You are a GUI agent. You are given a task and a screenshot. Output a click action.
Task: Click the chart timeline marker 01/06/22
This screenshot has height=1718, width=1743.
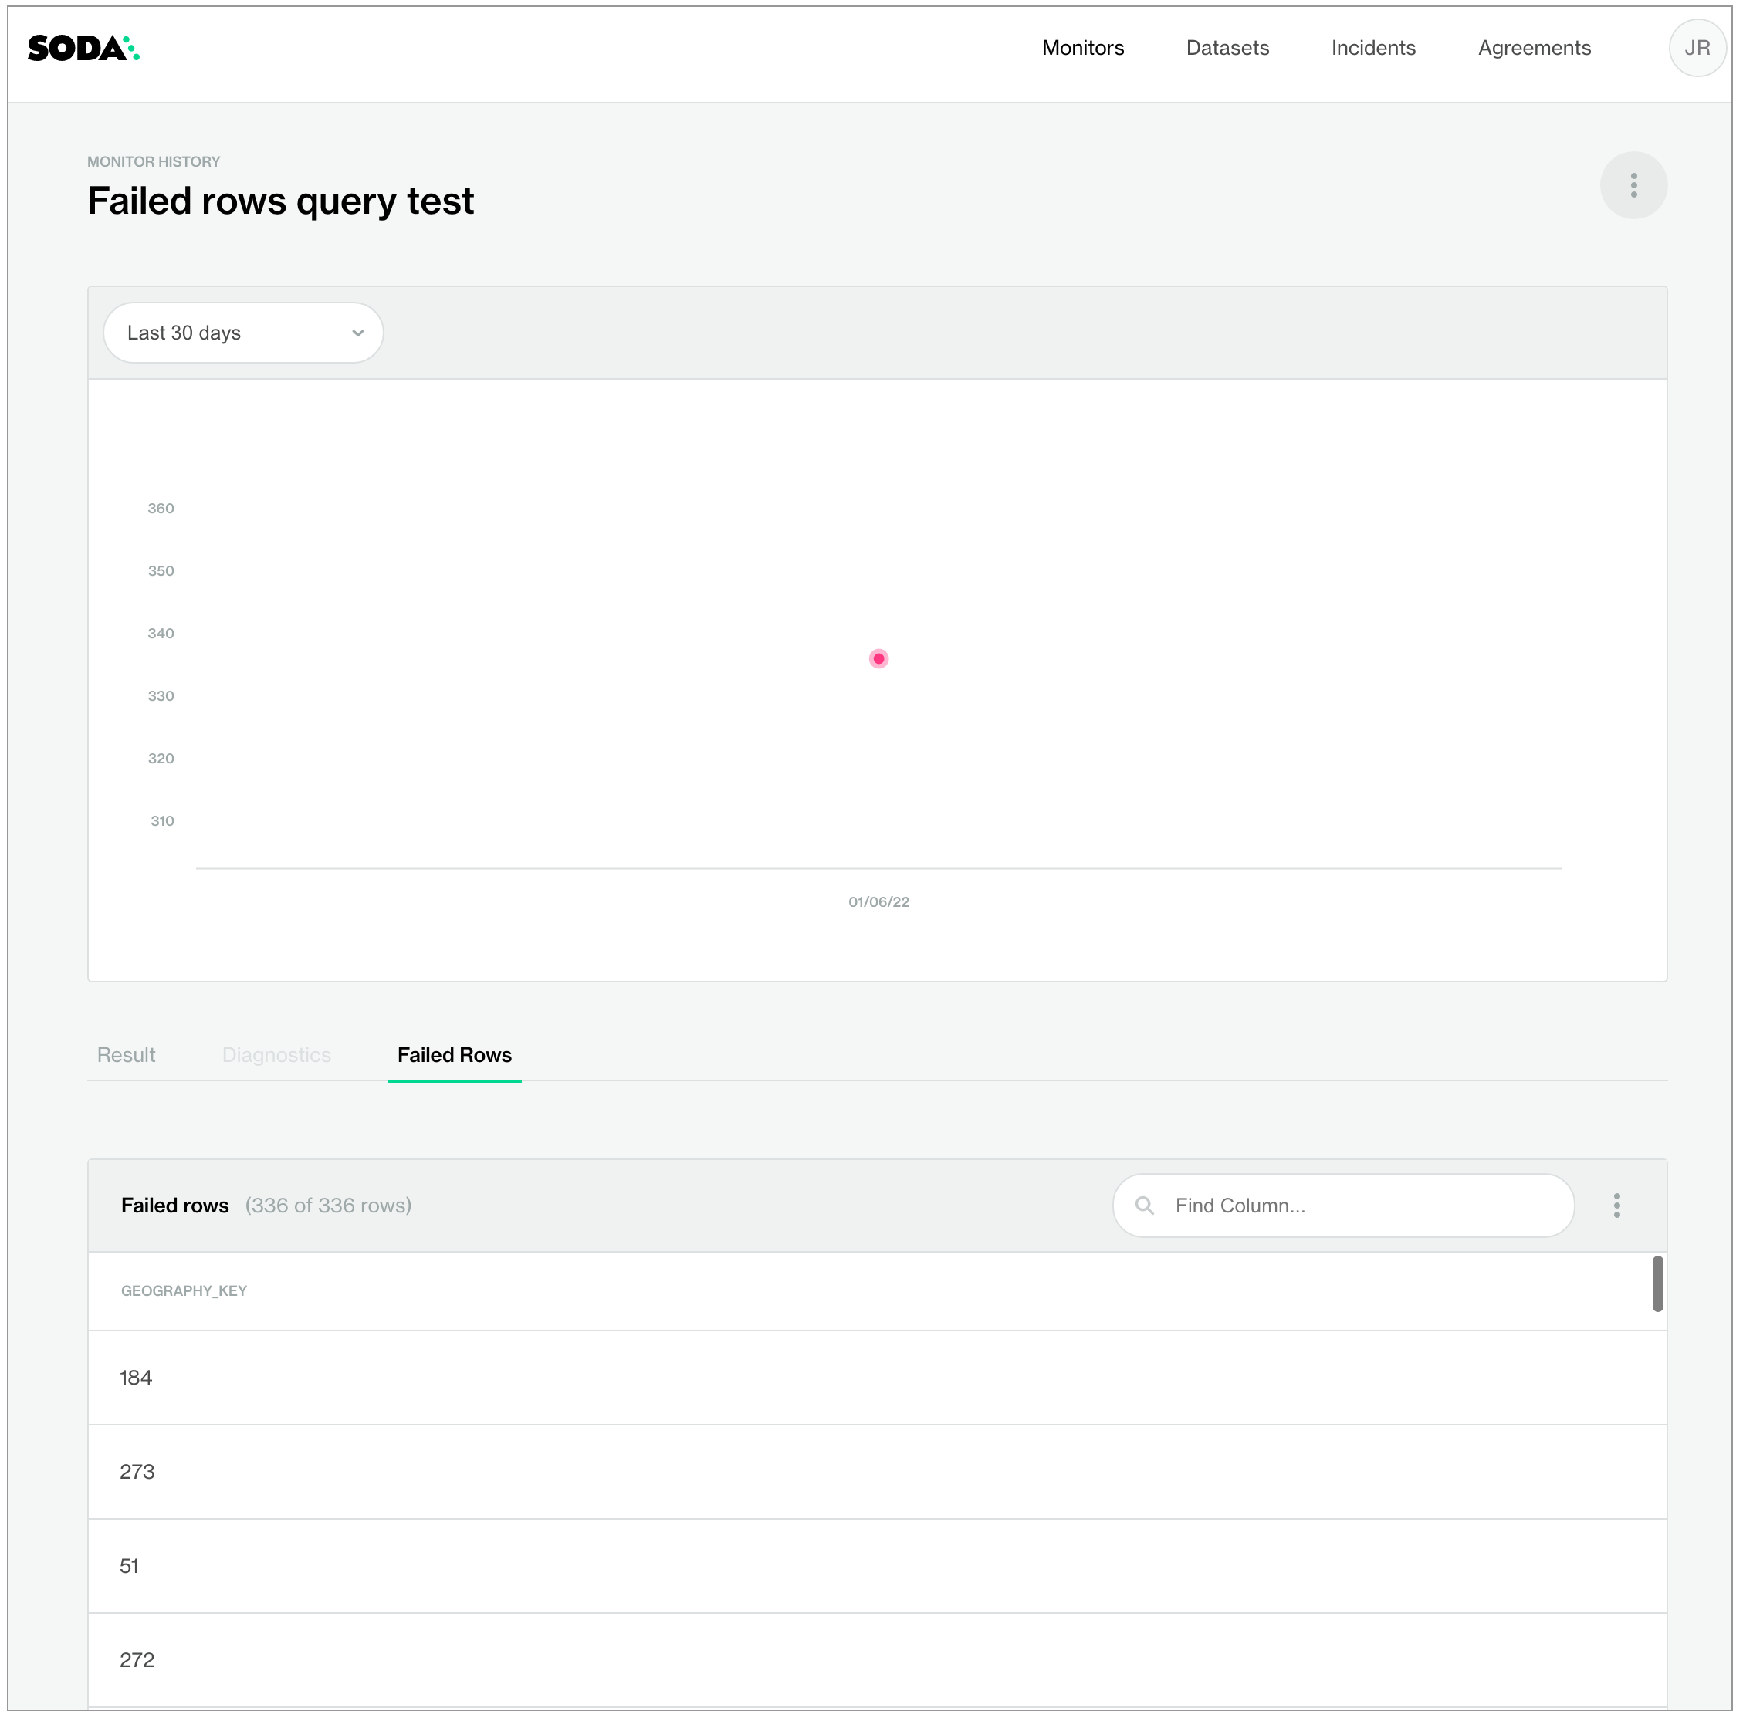point(879,901)
